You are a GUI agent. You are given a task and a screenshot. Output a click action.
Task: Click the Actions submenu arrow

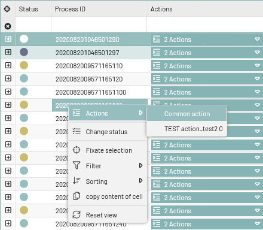(140, 113)
